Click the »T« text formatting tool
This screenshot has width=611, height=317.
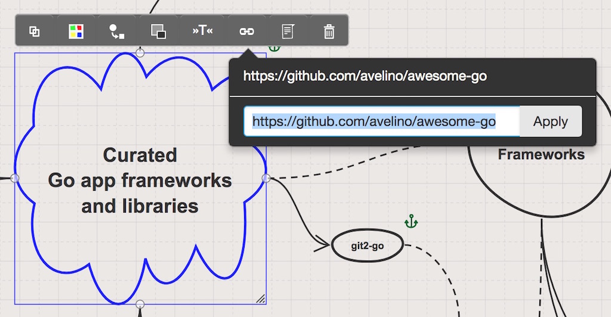pyautogui.click(x=203, y=31)
